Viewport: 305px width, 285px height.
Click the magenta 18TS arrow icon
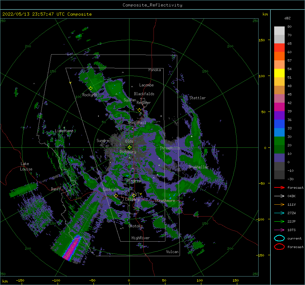click(279, 230)
